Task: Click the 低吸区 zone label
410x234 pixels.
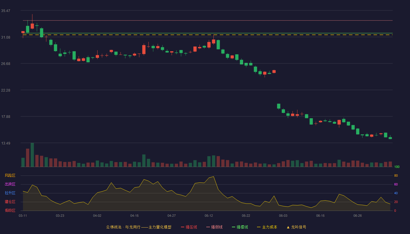Action: click(x=10, y=210)
